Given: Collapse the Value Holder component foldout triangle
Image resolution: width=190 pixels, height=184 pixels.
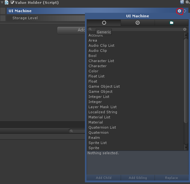Looking at the screenshot, I should (2, 3).
